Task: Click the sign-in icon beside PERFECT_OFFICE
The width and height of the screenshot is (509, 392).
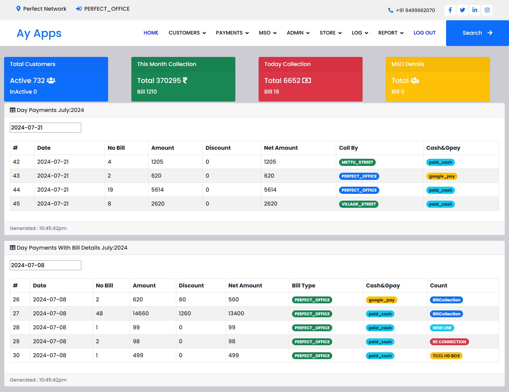Action: coord(79,9)
